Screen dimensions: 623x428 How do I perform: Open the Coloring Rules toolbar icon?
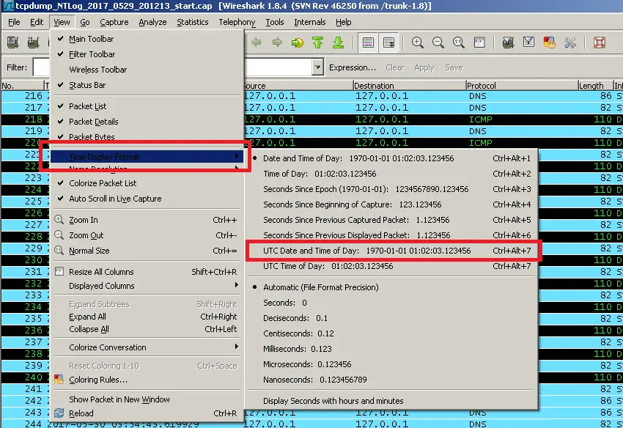coord(549,42)
